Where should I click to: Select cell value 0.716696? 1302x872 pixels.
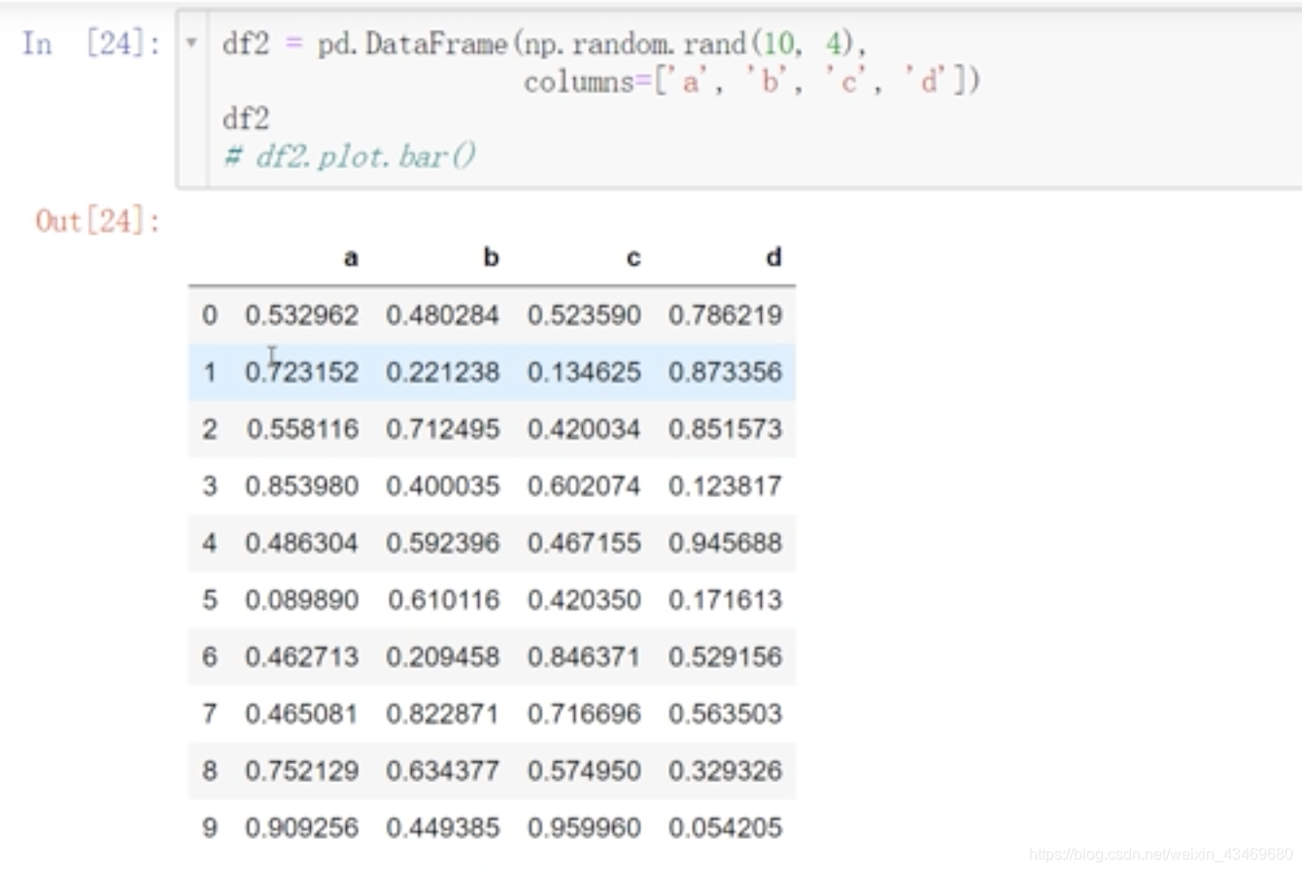(x=584, y=714)
